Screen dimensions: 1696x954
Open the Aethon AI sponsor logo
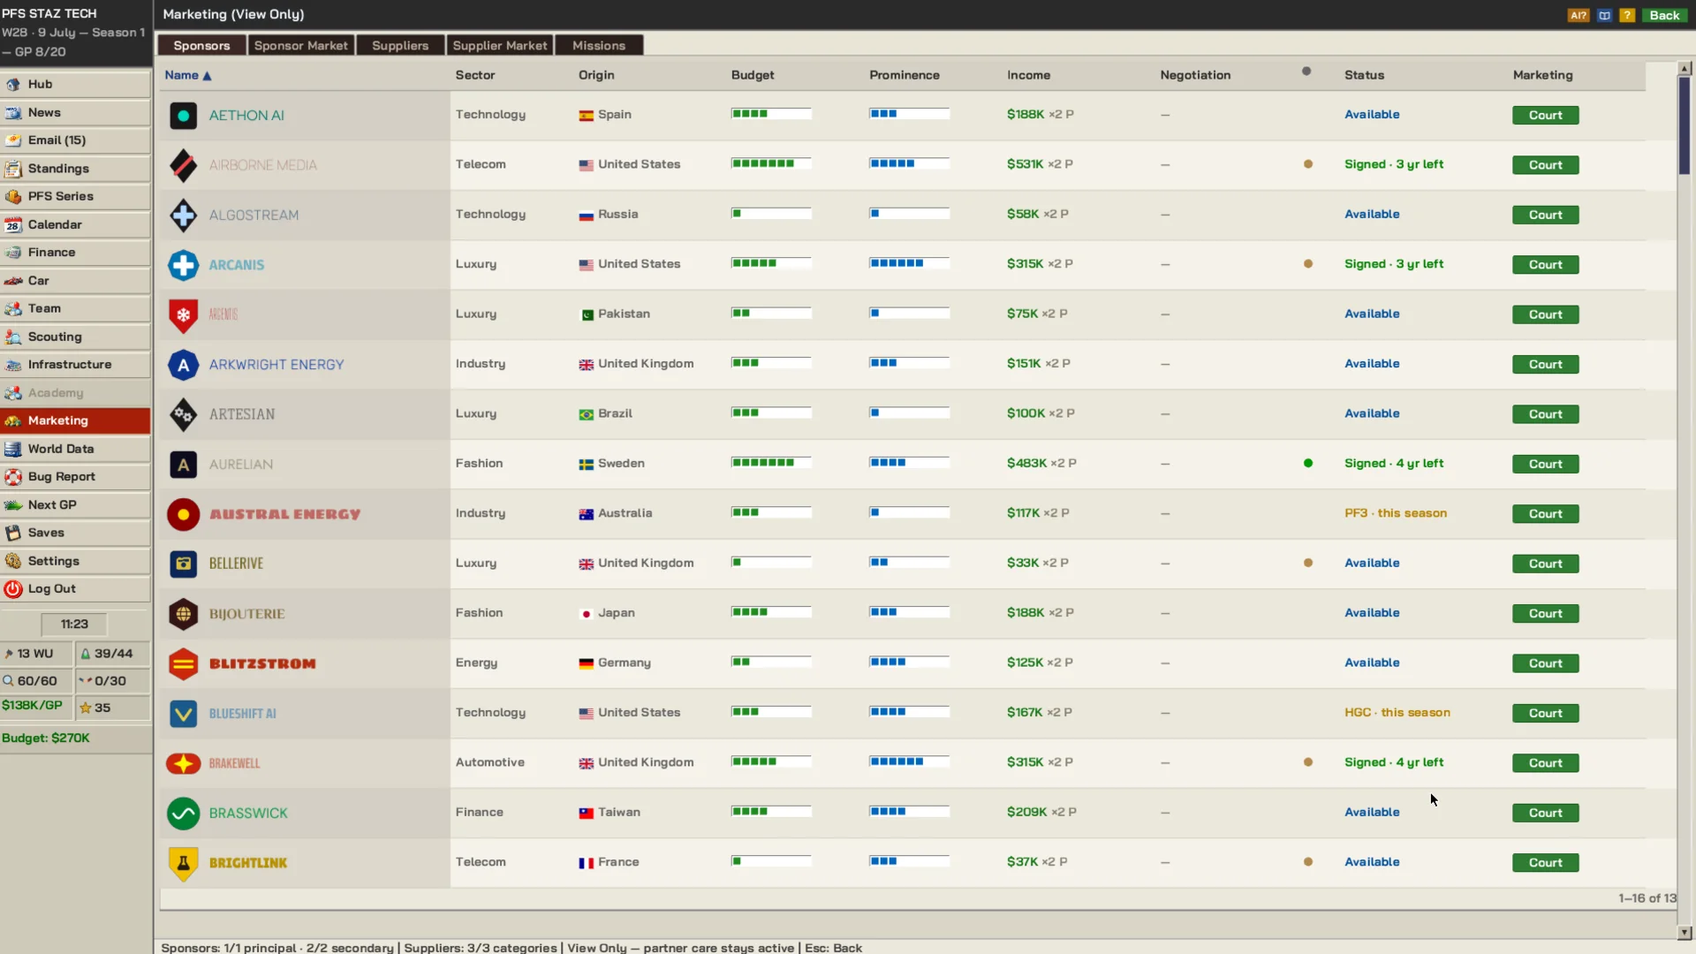(x=183, y=116)
